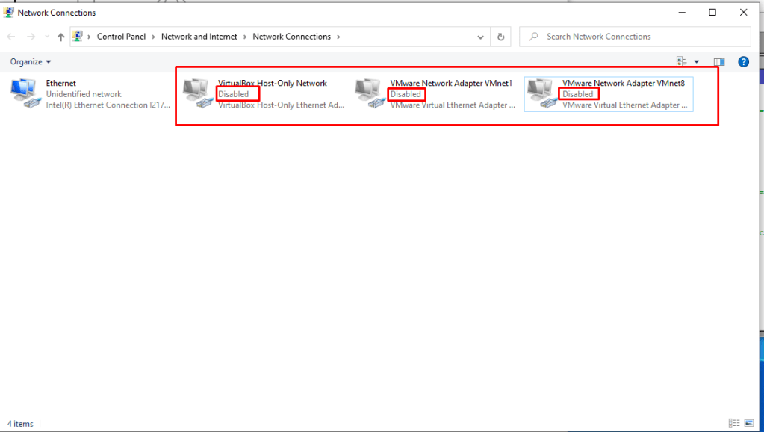764x432 pixels.
Task: Show the preview pane
Action: [719, 62]
